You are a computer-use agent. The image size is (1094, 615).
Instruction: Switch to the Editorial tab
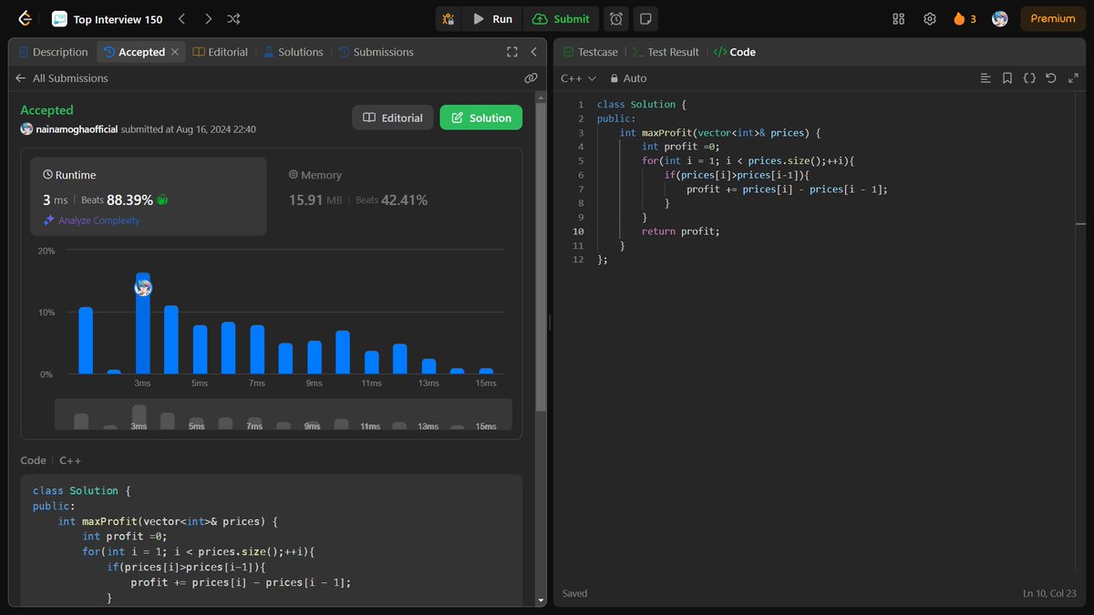(x=221, y=52)
